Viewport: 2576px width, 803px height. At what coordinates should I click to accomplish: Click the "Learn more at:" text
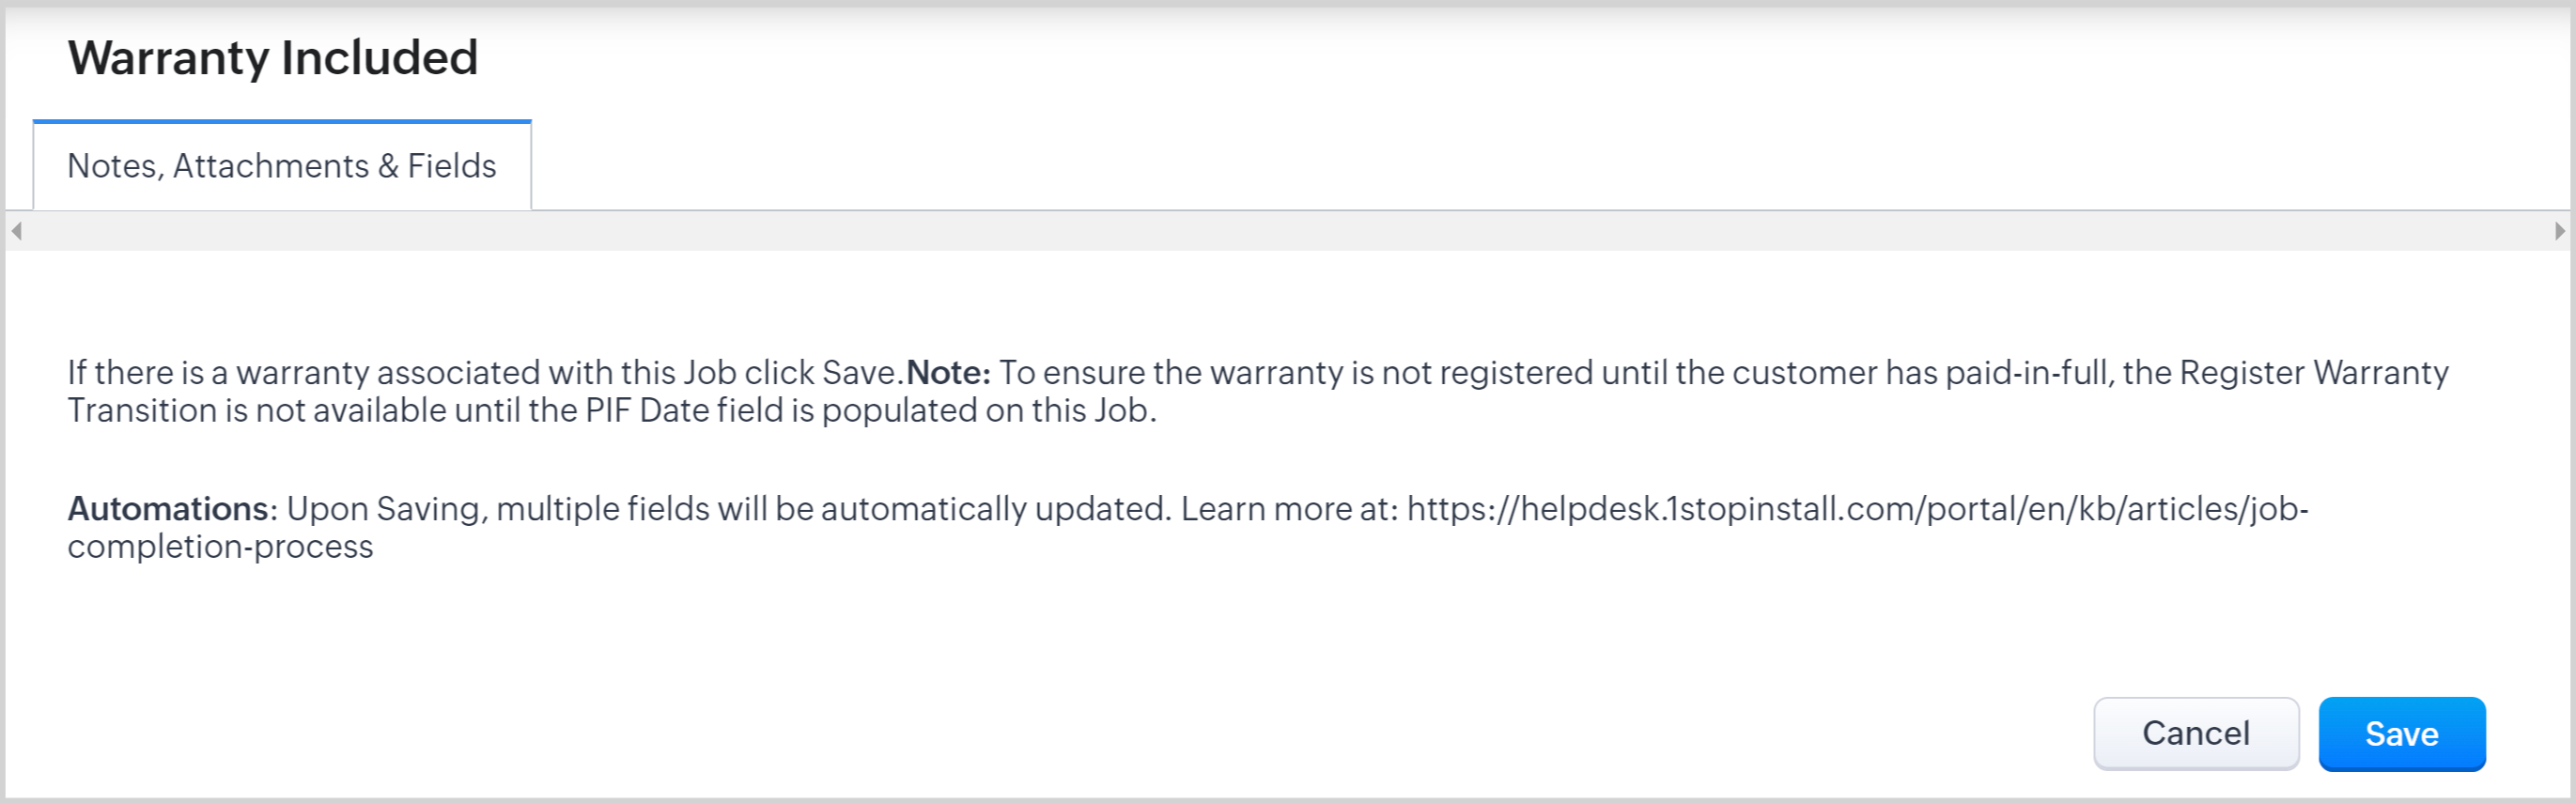tap(1289, 509)
